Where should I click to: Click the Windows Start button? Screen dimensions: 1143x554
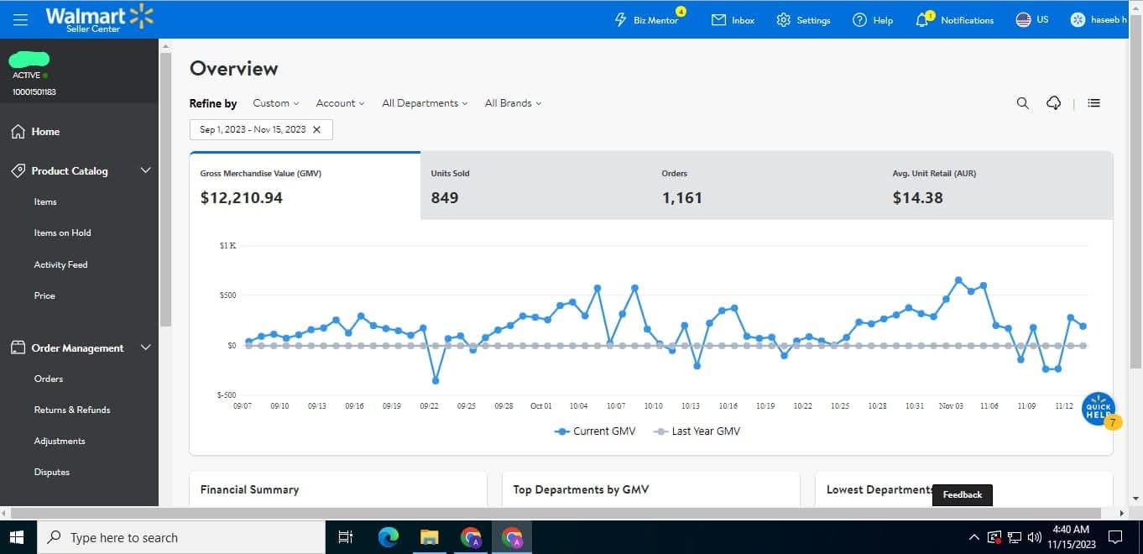pos(18,537)
